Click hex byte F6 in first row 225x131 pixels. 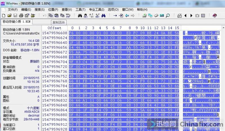click(71, 33)
